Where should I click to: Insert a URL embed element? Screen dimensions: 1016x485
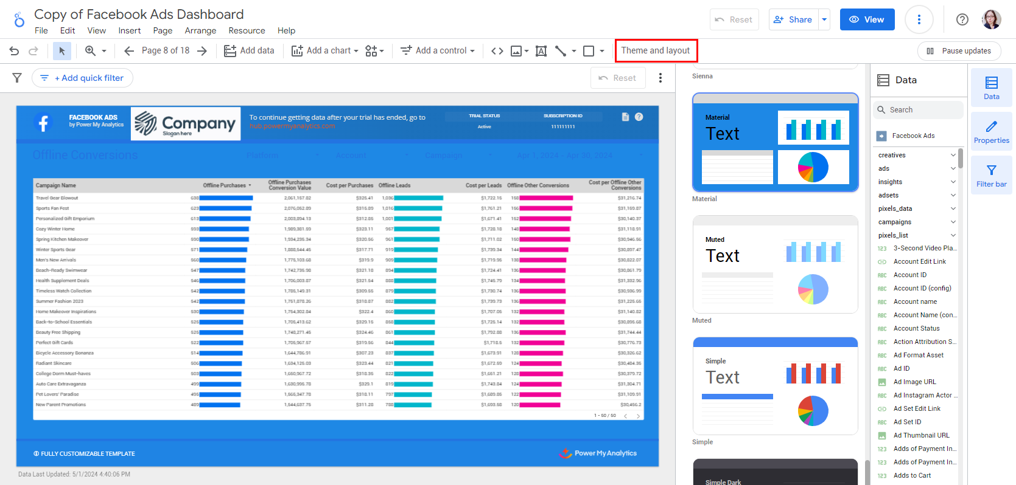(497, 51)
